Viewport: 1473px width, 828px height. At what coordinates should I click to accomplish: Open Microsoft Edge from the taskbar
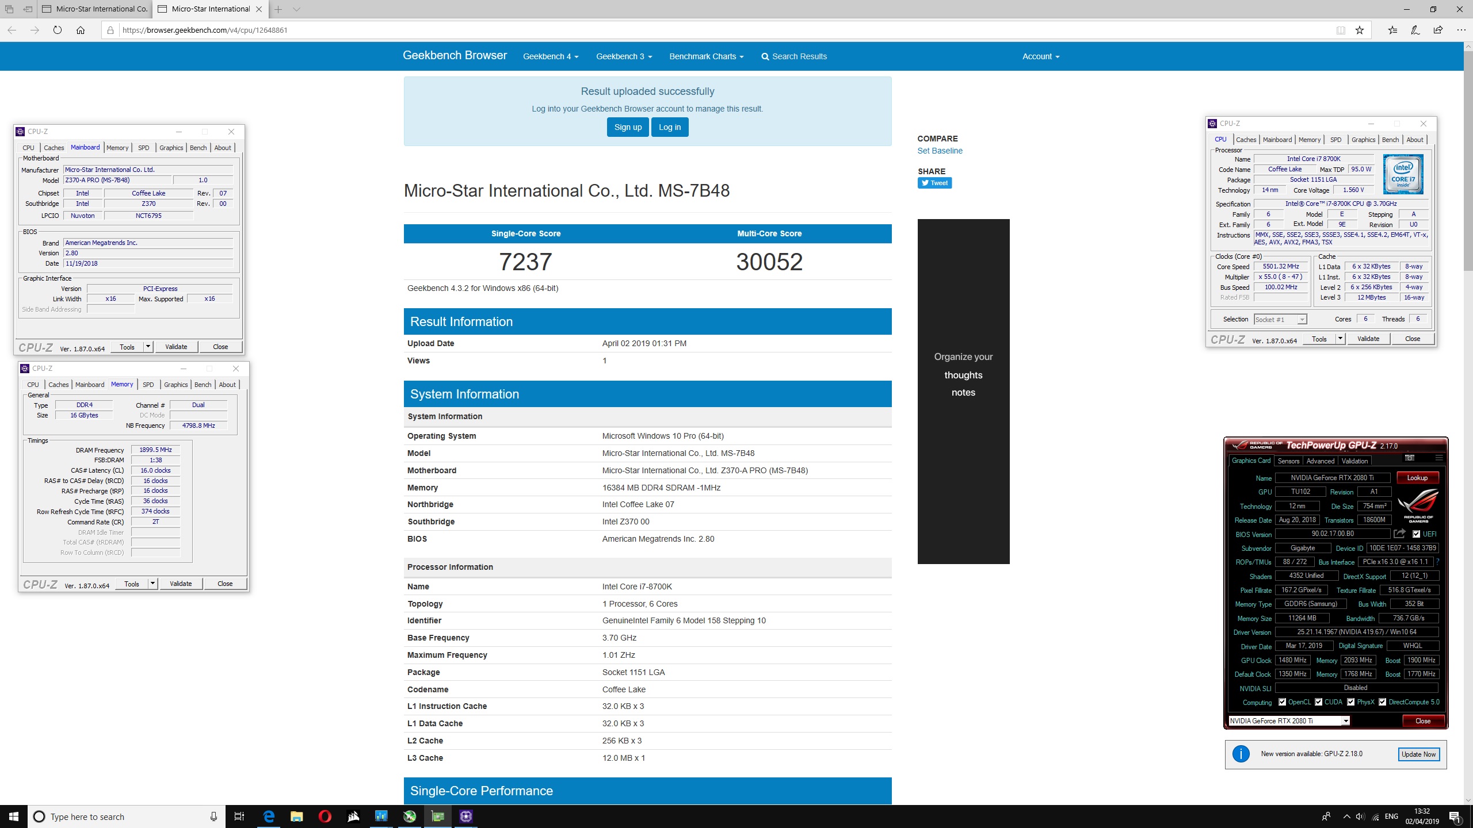pos(269,816)
